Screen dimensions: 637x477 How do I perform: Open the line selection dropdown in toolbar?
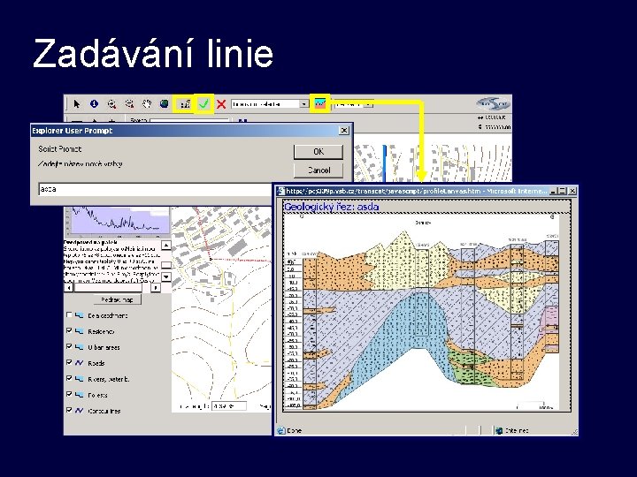(x=303, y=104)
